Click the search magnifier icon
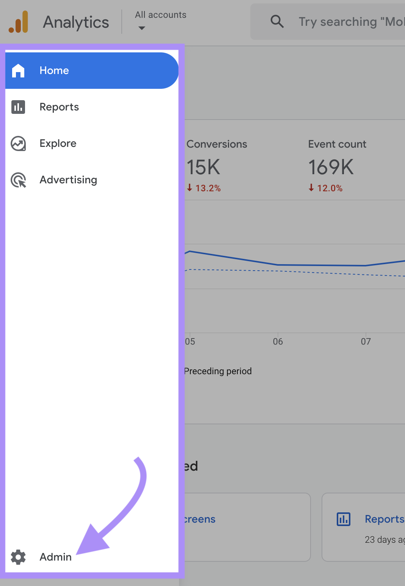This screenshot has height=586, width=405. tap(277, 22)
